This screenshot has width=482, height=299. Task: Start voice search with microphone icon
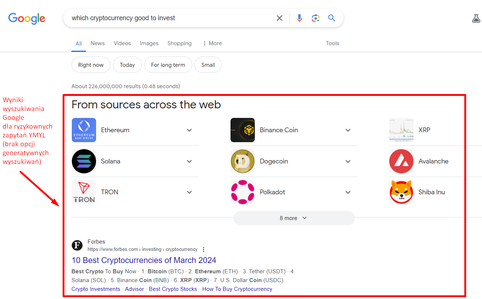[299, 18]
